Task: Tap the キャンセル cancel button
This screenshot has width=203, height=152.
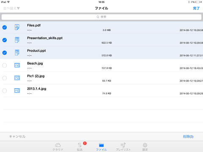Action: (17, 136)
